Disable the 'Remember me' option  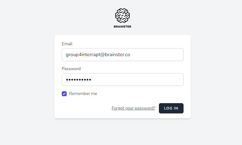click(x=64, y=94)
